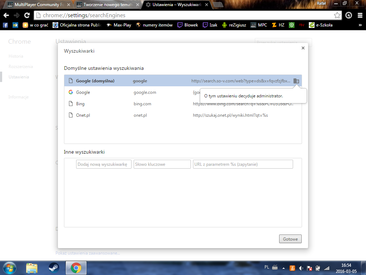Click the Rafał profile button
This screenshot has width=366, height=275.
click(x=321, y=3)
